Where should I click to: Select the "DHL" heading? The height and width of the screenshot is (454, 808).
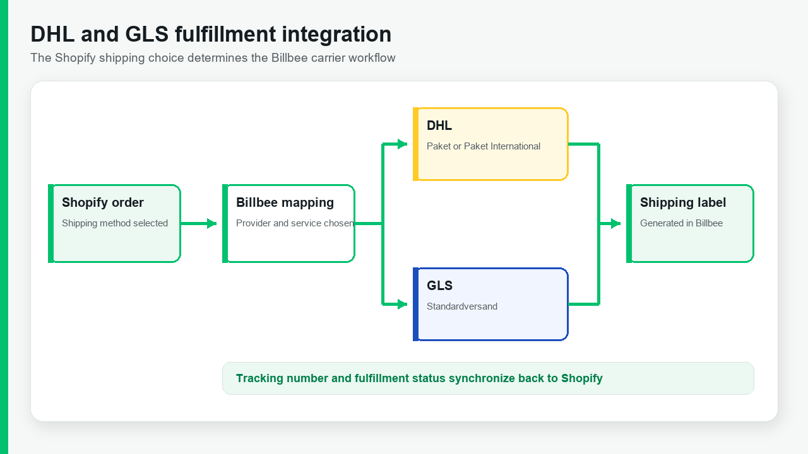[439, 125]
